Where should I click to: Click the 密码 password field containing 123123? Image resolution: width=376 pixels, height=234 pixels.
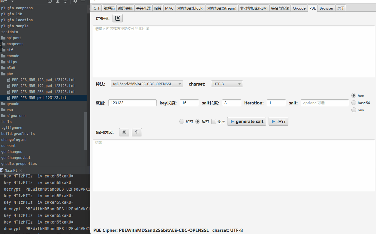tap(132, 103)
